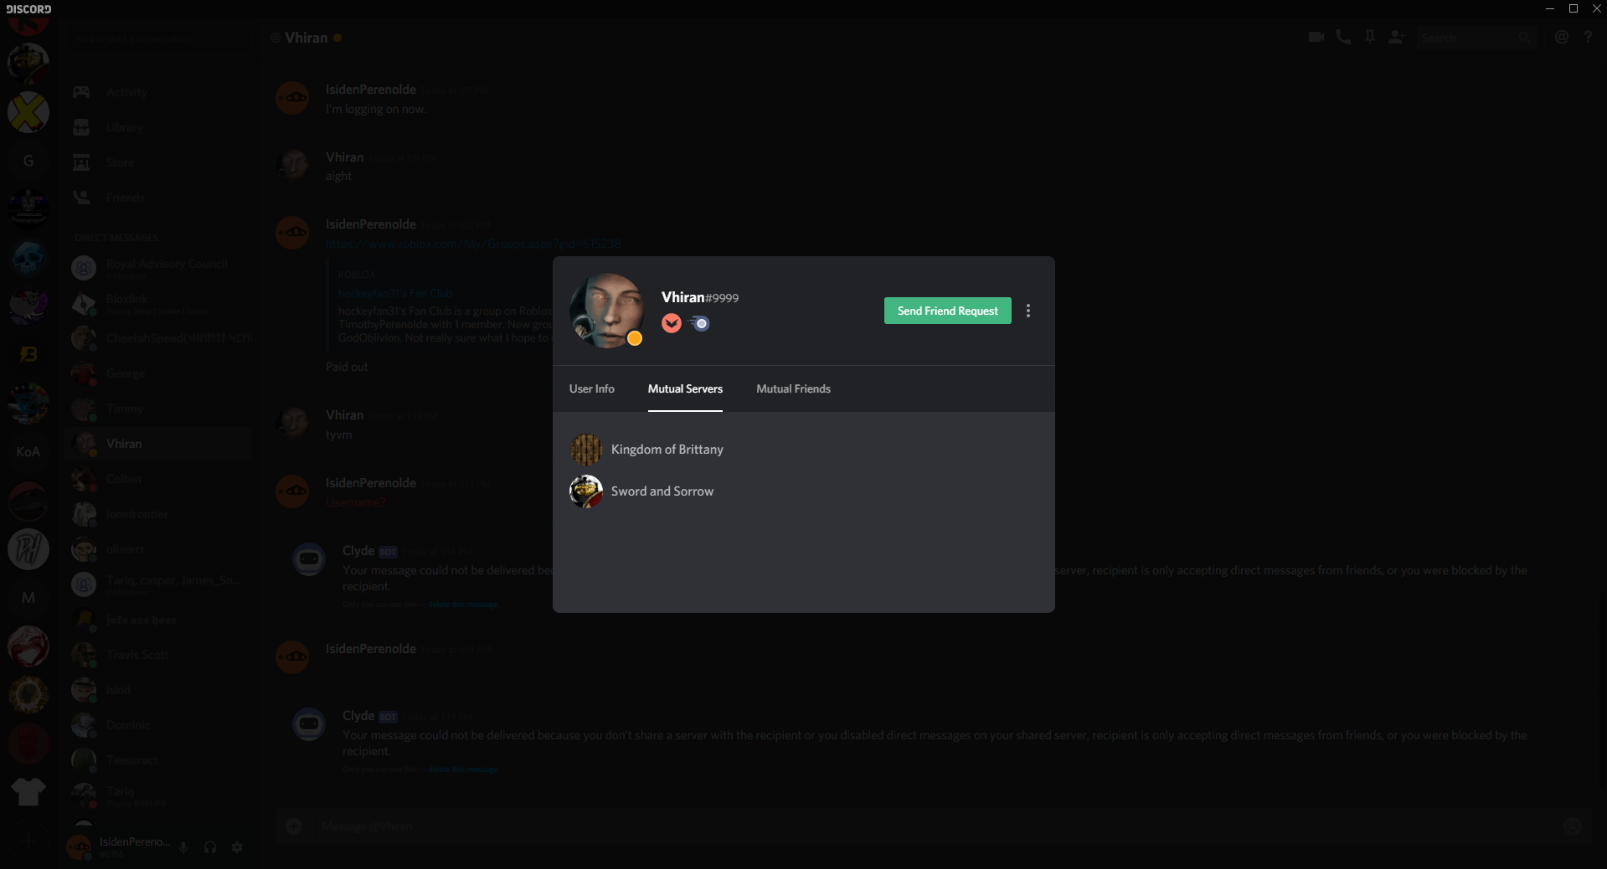This screenshot has height=869, width=1607.
Task: Open Royal Advisory Council group DM
Action: pos(158,268)
